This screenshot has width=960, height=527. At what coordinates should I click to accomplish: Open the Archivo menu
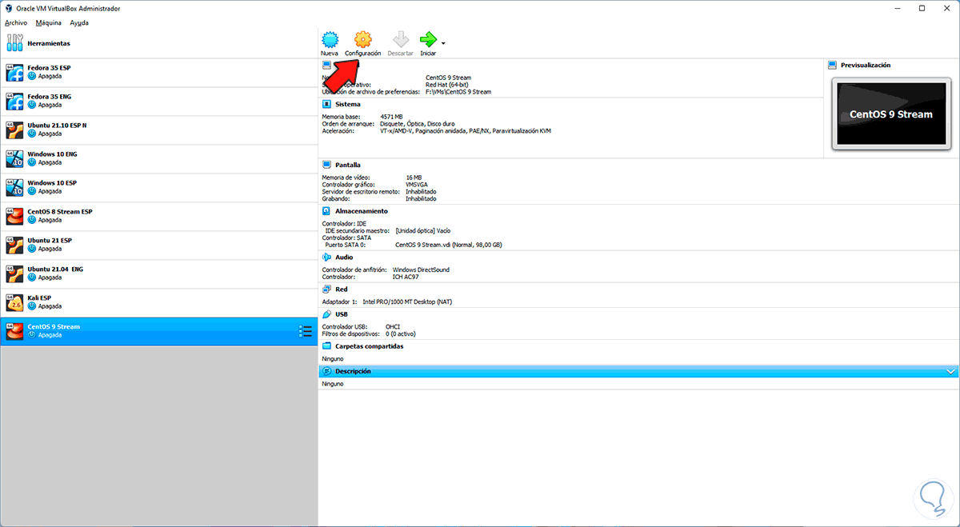(x=16, y=22)
